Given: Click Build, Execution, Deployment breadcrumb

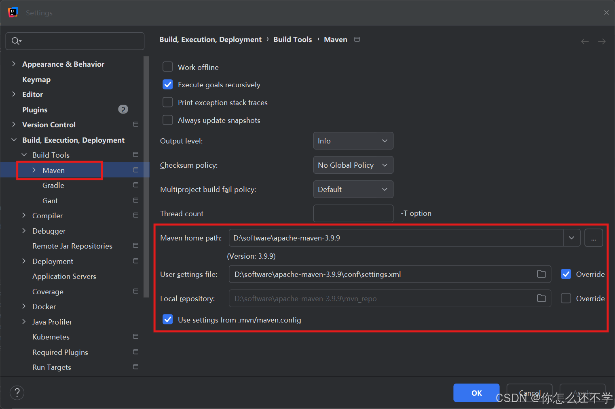Looking at the screenshot, I should (210, 39).
